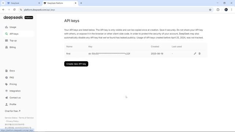The width and height of the screenshot is (235, 132).
Task: Open a new browser tab
Action: pyautogui.click(x=81, y=3)
